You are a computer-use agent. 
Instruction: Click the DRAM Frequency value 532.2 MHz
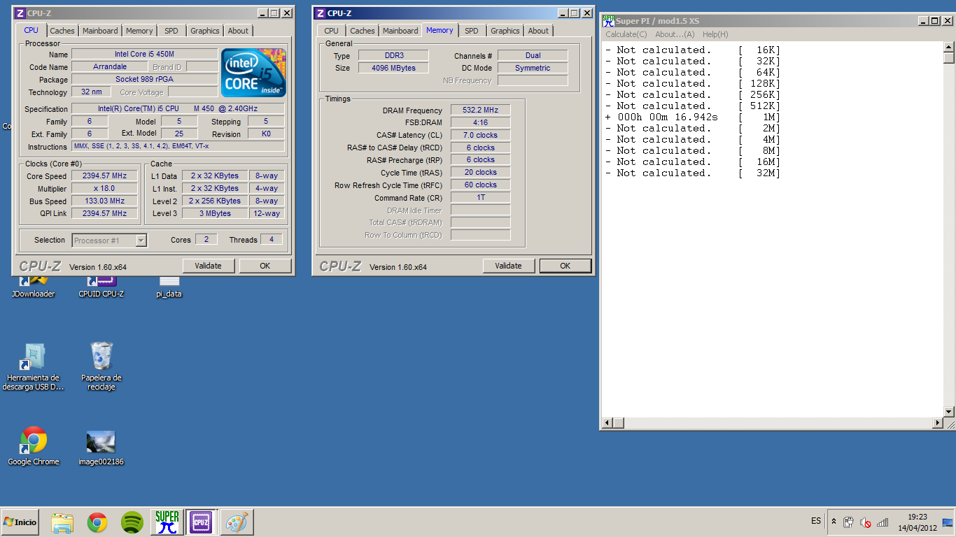click(x=480, y=110)
